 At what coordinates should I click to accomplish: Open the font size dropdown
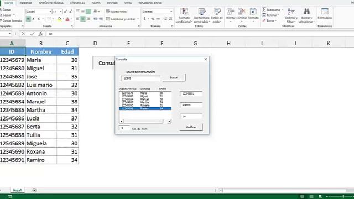[x=61, y=11]
